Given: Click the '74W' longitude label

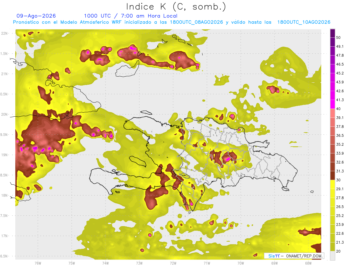Looking at the screenshot, I should pos(106,263).
